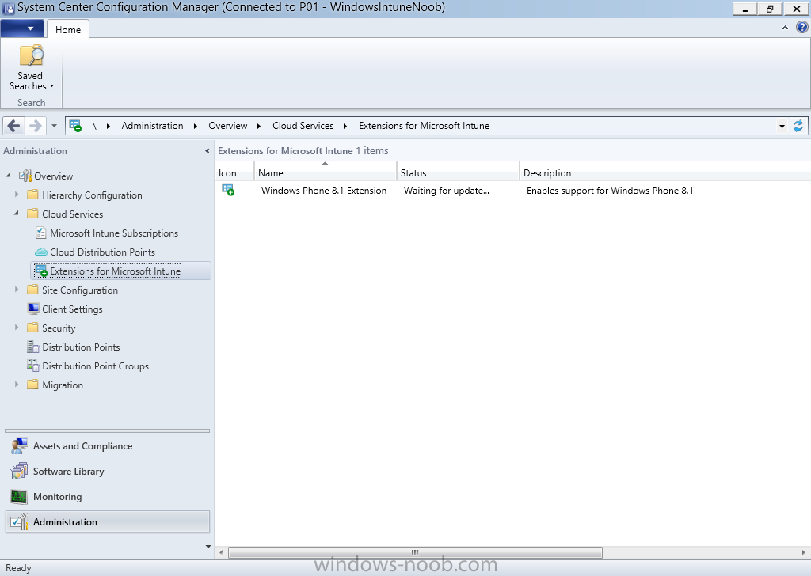
Task: Click Administration in the breadcrumb
Action: tap(152, 126)
